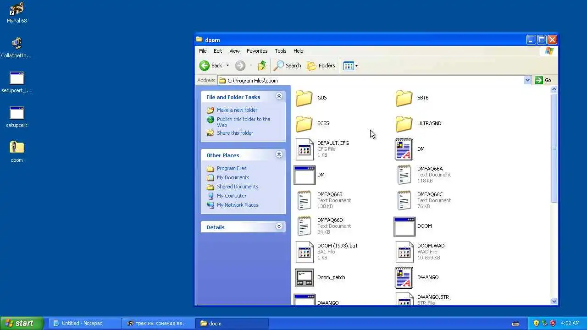Click the red shield tray icon
This screenshot has width=587, height=330.
coord(553,323)
